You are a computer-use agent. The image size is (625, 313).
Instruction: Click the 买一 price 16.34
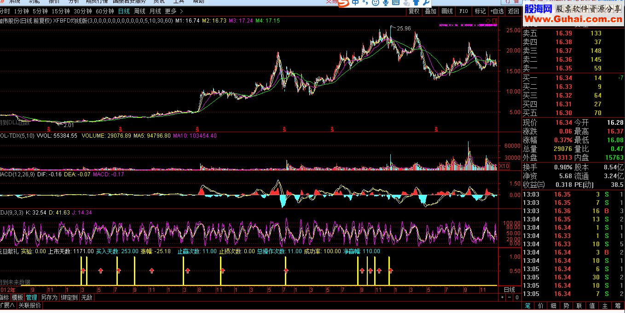(563, 78)
